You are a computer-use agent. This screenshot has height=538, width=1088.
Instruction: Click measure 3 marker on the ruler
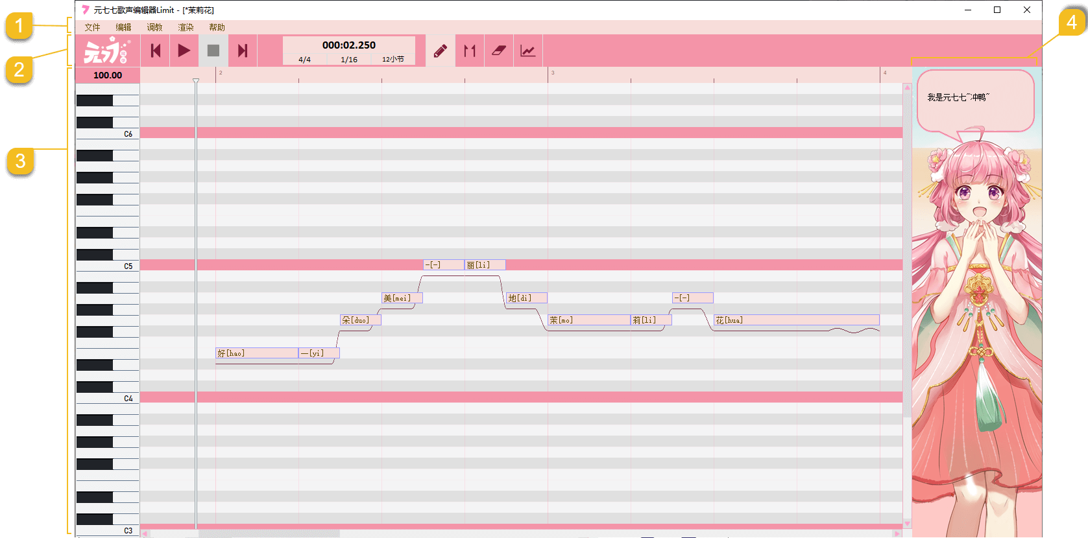(x=553, y=73)
